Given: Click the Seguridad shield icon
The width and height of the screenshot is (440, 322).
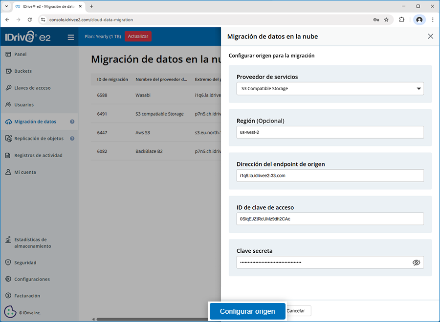Looking at the screenshot, I should click(x=8, y=262).
